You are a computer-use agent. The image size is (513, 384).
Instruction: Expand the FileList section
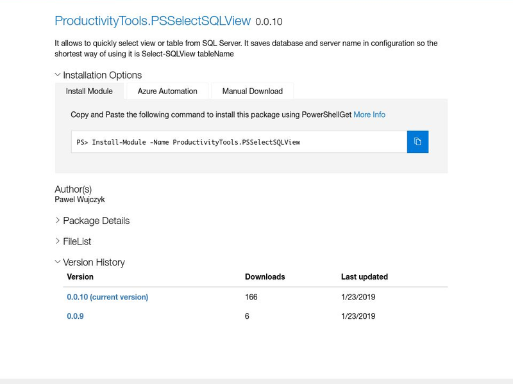click(x=73, y=242)
